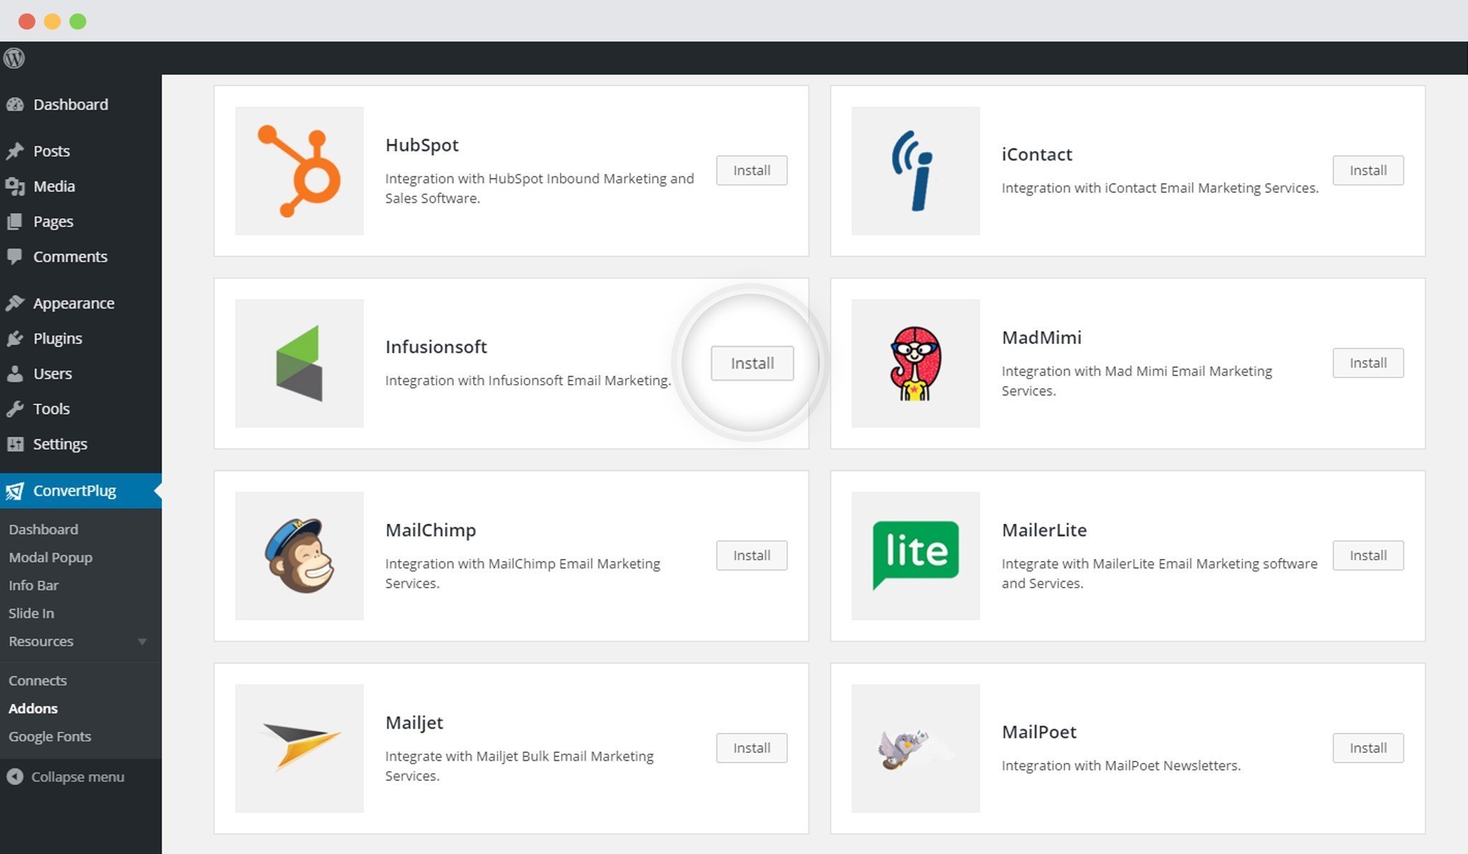The width and height of the screenshot is (1468, 854).
Task: Select the MailerLite green logo
Action: pos(915,555)
